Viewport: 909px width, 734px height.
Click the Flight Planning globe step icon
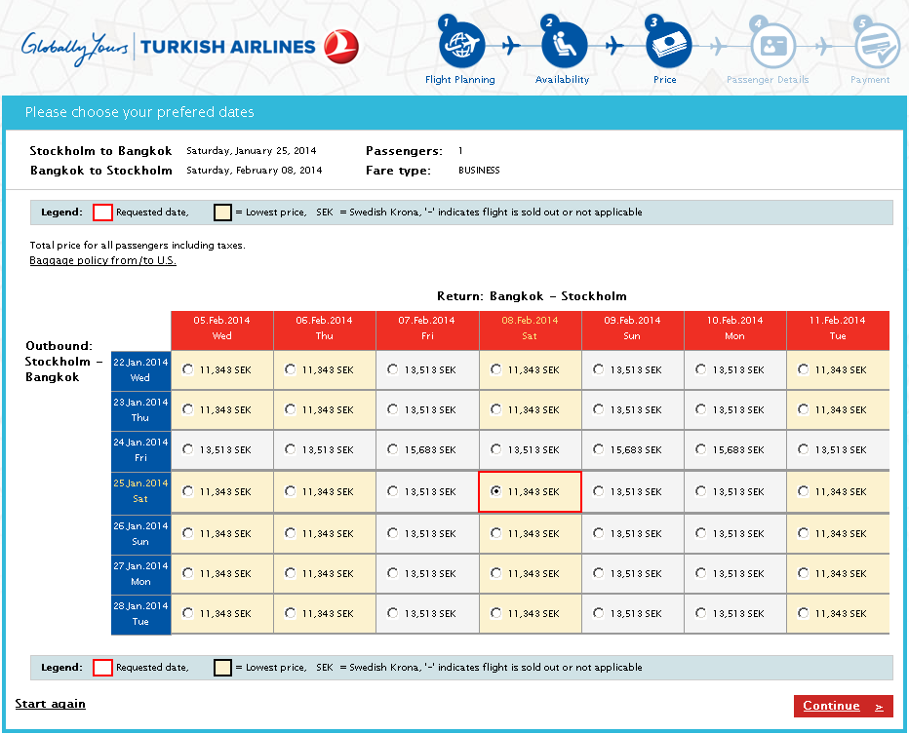(460, 44)
